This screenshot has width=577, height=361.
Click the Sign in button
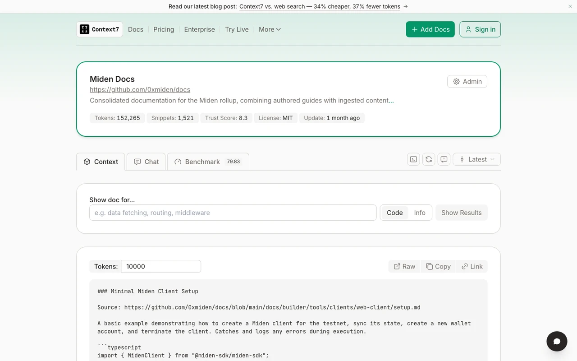(x=480, y=29)
